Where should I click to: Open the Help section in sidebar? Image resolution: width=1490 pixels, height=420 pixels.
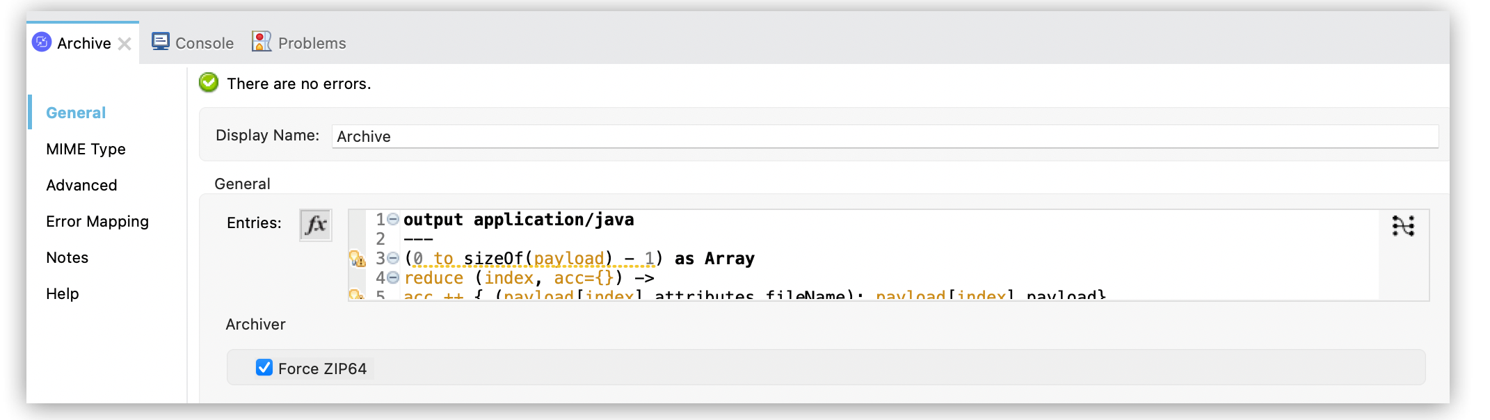click(63, 293)
